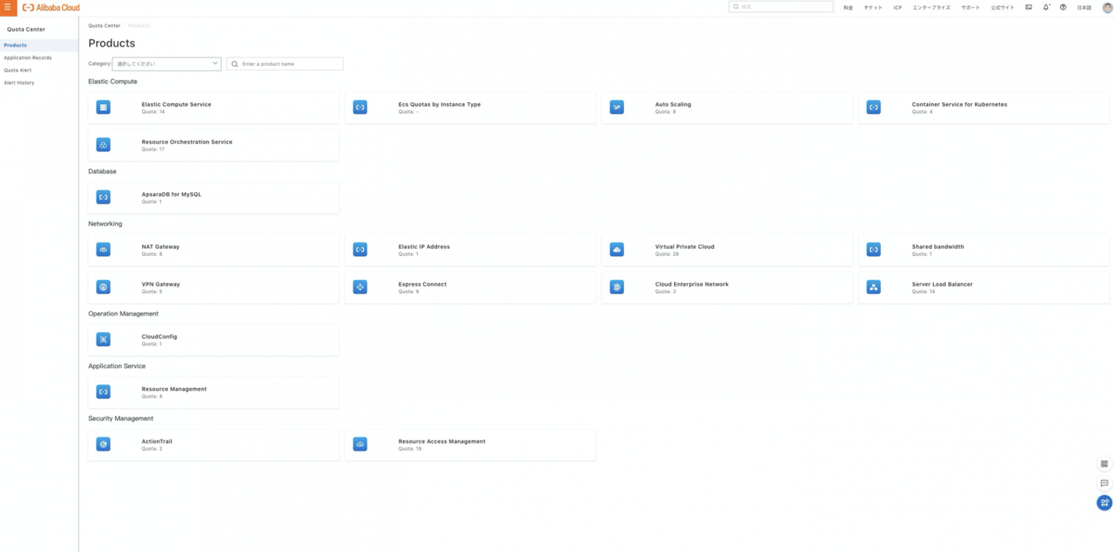Click the Elastic Compute section heading
The width and height of the screenshot is (1114, 552).
coord(112,82)
